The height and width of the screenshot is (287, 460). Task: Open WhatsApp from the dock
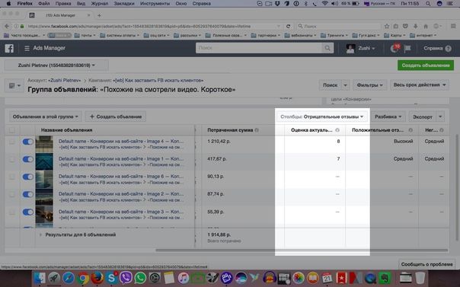140,278
